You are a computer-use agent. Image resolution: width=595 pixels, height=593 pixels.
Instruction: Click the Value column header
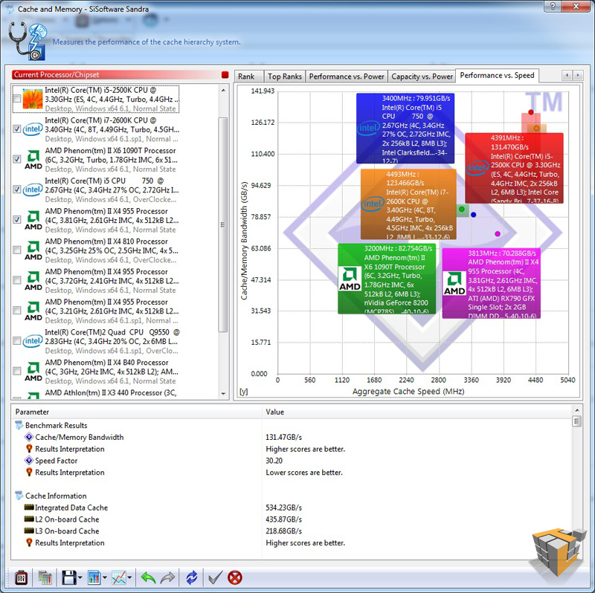[x=416, y=412]
